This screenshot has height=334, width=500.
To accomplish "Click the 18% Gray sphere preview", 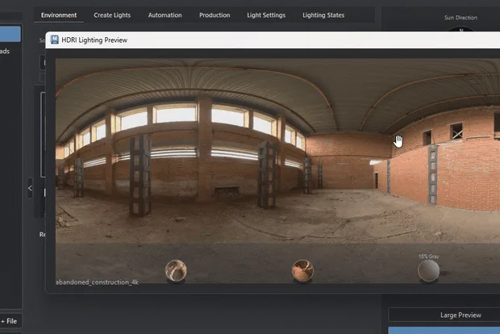I will tap(428, 270).
